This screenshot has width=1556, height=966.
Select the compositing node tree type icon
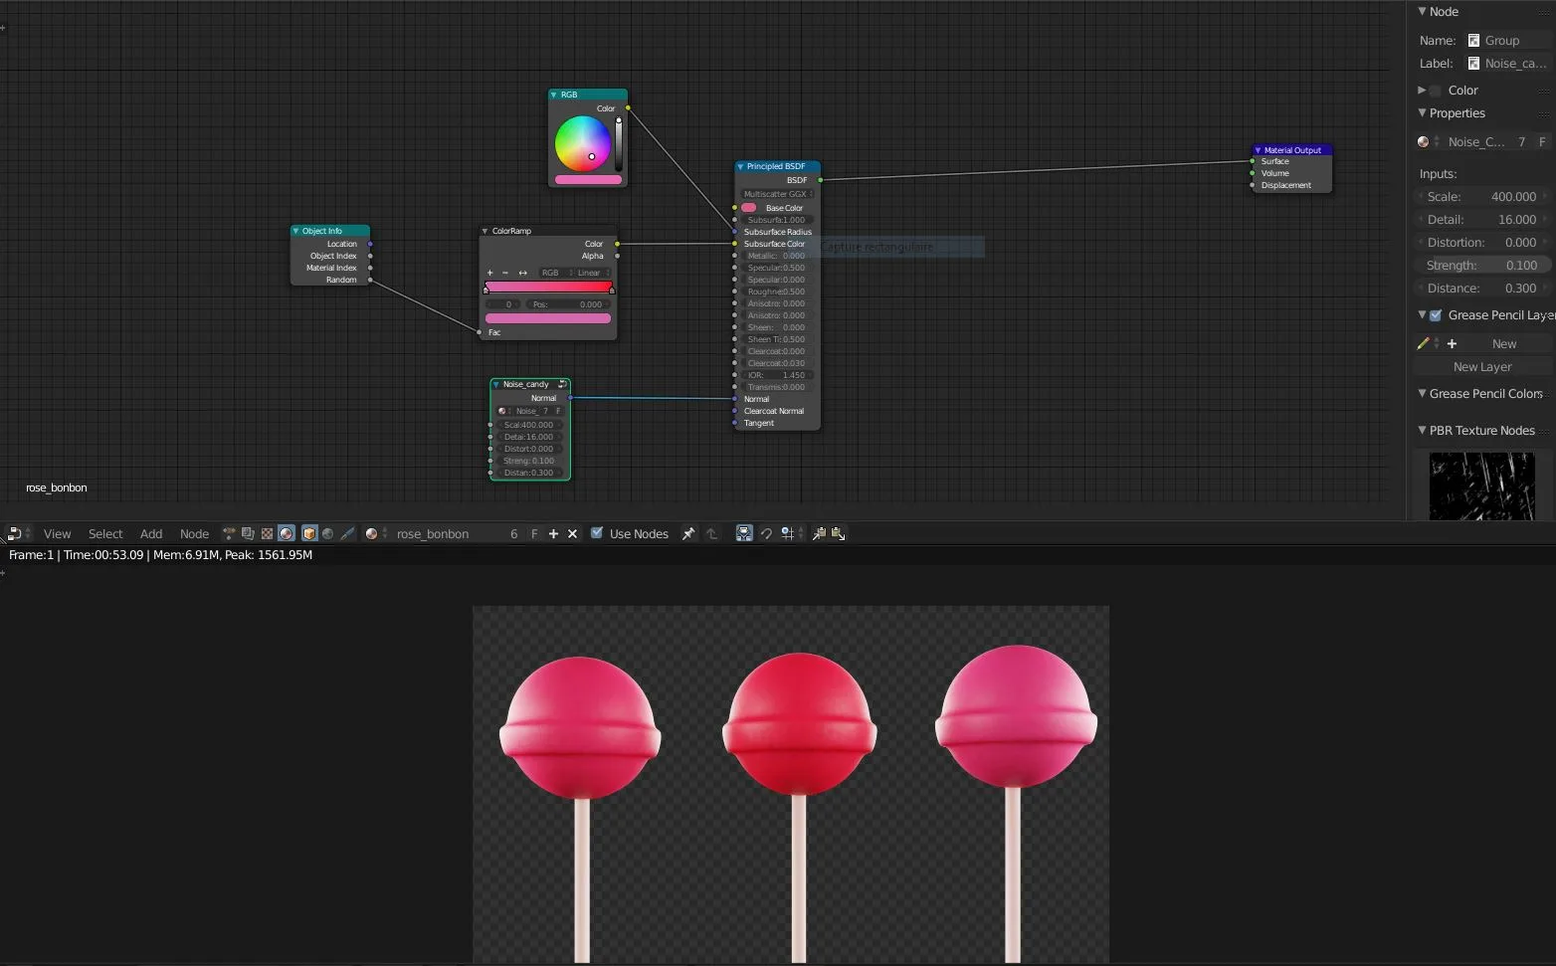point(248,534)
